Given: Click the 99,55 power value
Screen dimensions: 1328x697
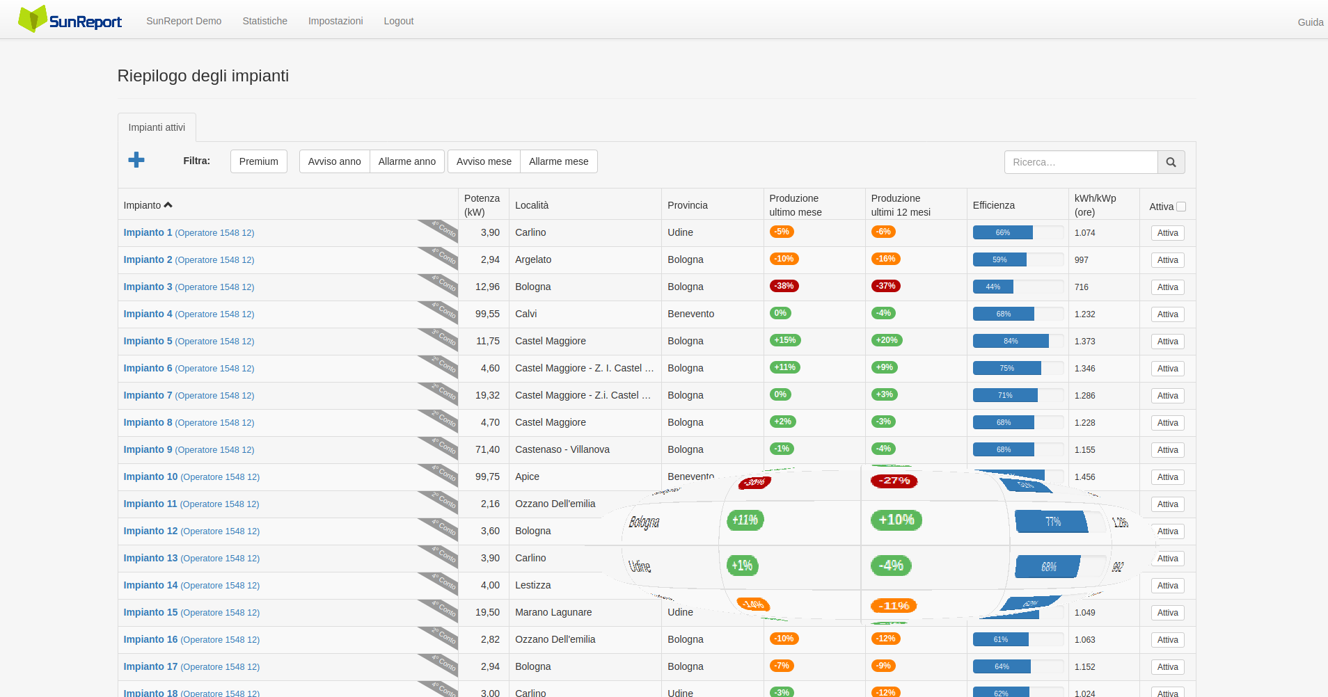Looking at the screenshot, I should (487, 314).
